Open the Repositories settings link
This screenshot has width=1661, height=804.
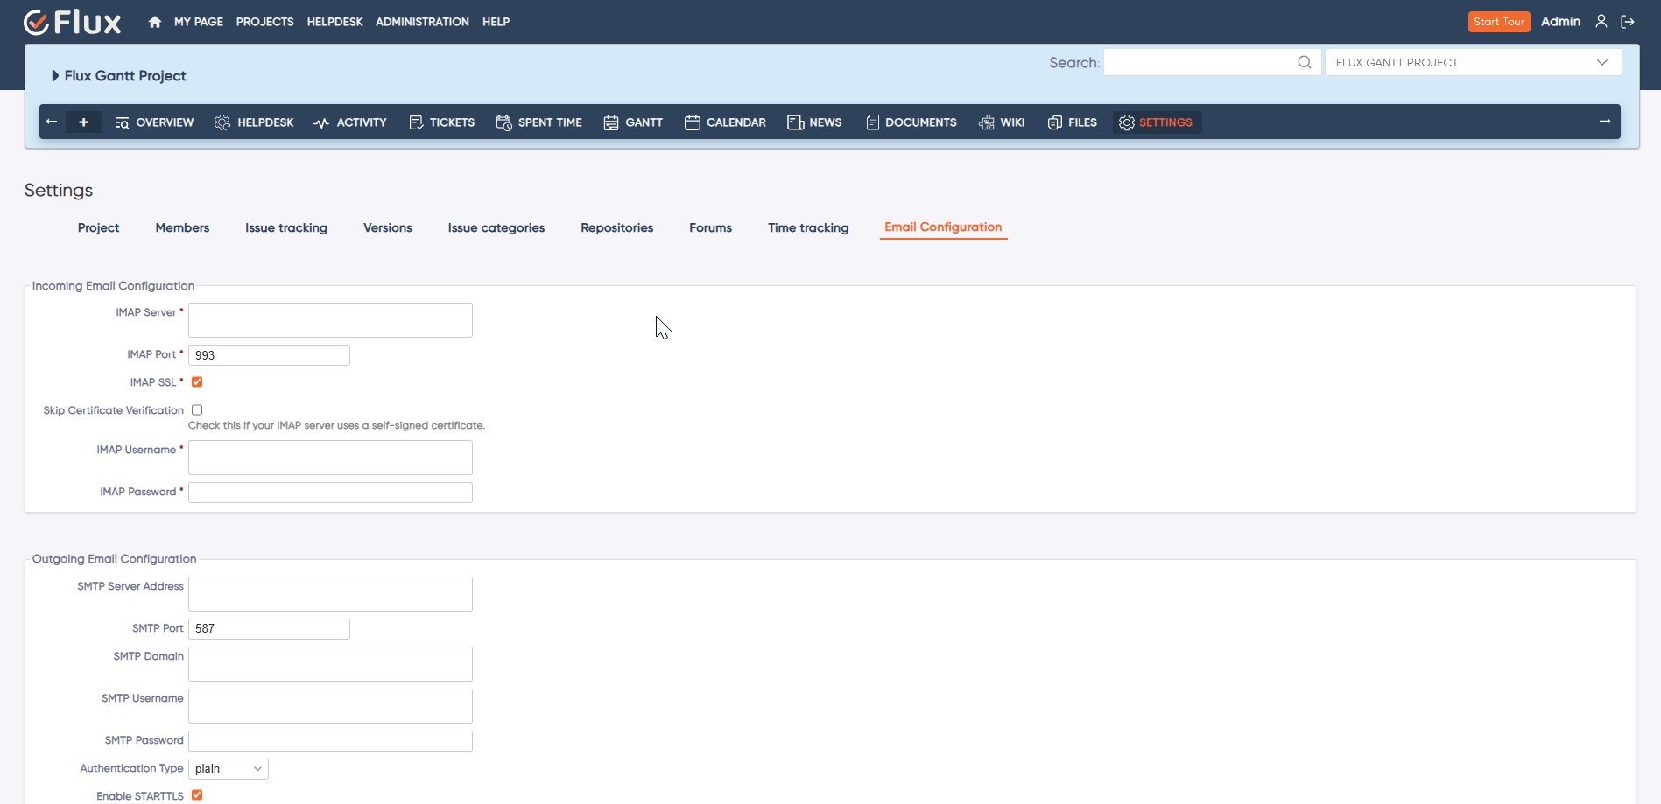616,227
